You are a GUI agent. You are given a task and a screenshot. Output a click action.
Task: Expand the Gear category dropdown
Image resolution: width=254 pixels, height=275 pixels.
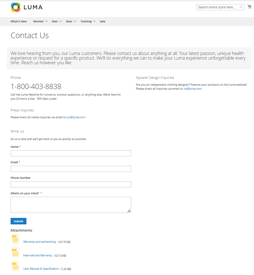click(70, 21)
